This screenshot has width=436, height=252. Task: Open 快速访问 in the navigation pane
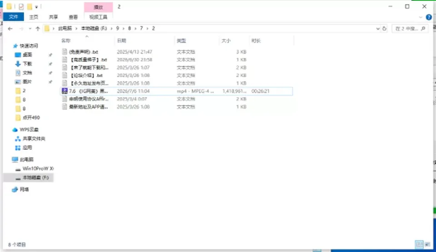tap(29, 45)
